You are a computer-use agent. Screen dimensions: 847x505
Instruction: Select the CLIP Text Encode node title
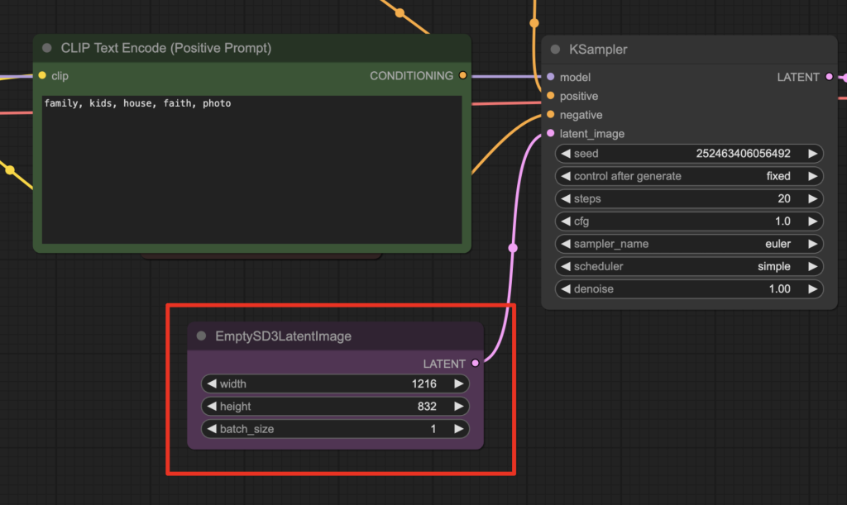[x=165, y=48]
